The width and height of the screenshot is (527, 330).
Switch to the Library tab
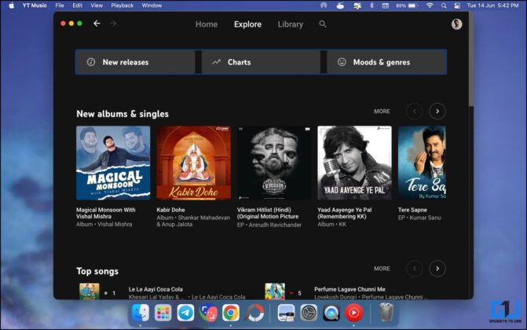point(291,24)
